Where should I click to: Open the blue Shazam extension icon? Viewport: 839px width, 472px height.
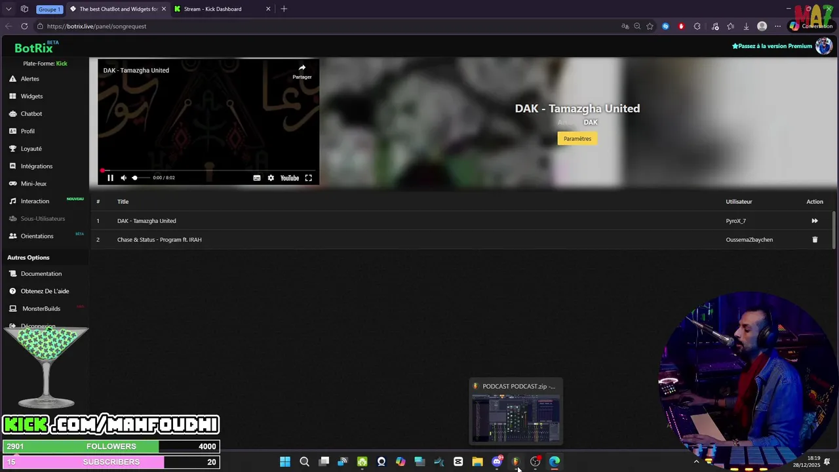[665, 26]
